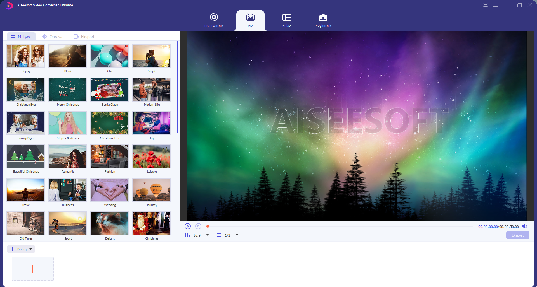Image resolution: width=537 pixels, height=287 pixels.
Task: Apply the Business theme thumbnail
Action: point(67,190)
